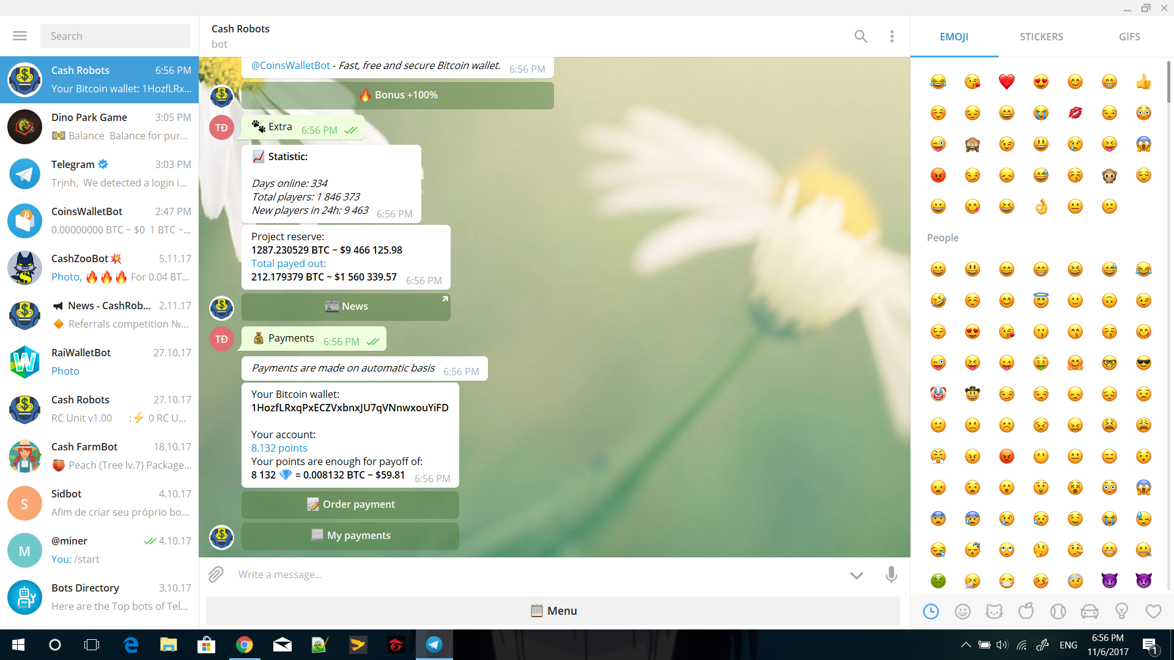
Task: Select the recent emoji clock category
Action: pyautogui.click(x=931, y=611)
